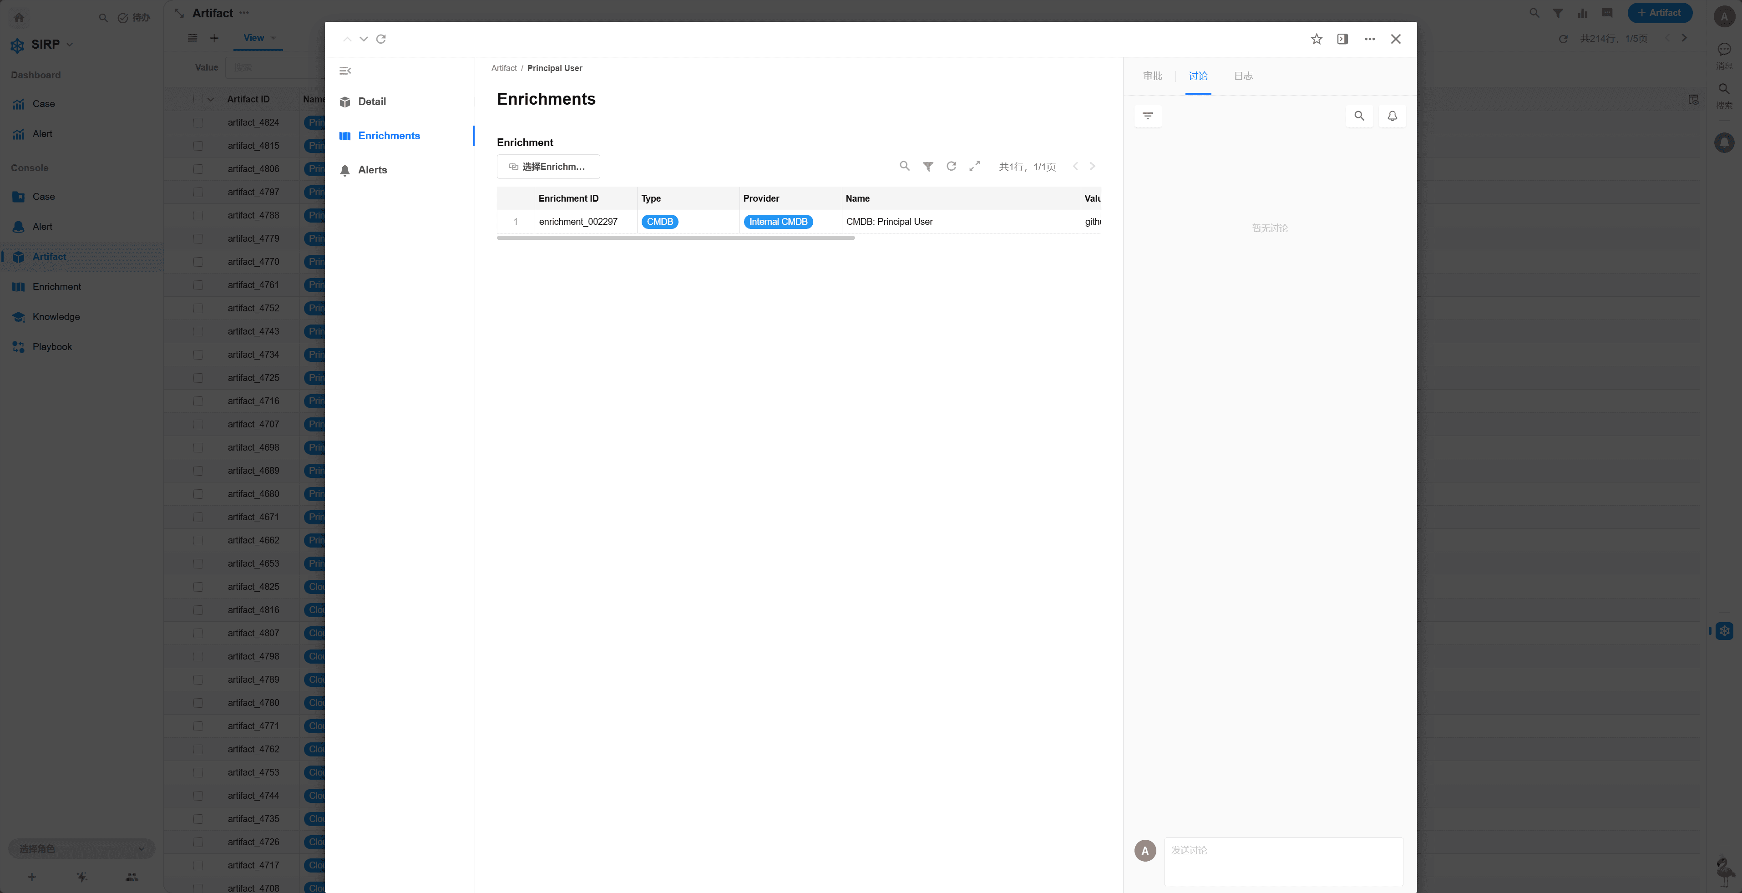Filter the Enrichment table rows

928,167
